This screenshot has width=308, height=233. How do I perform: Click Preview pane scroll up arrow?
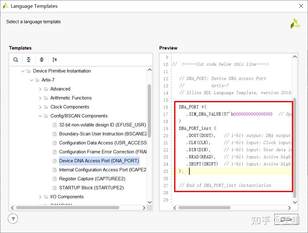click(x=295, y=57)
